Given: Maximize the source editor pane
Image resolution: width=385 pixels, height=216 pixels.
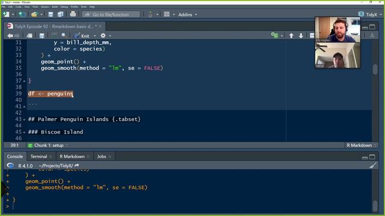Looking at the screenshot, I should click(372, 27).
